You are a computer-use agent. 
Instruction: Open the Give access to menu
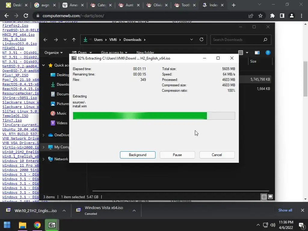pos(114,52)
